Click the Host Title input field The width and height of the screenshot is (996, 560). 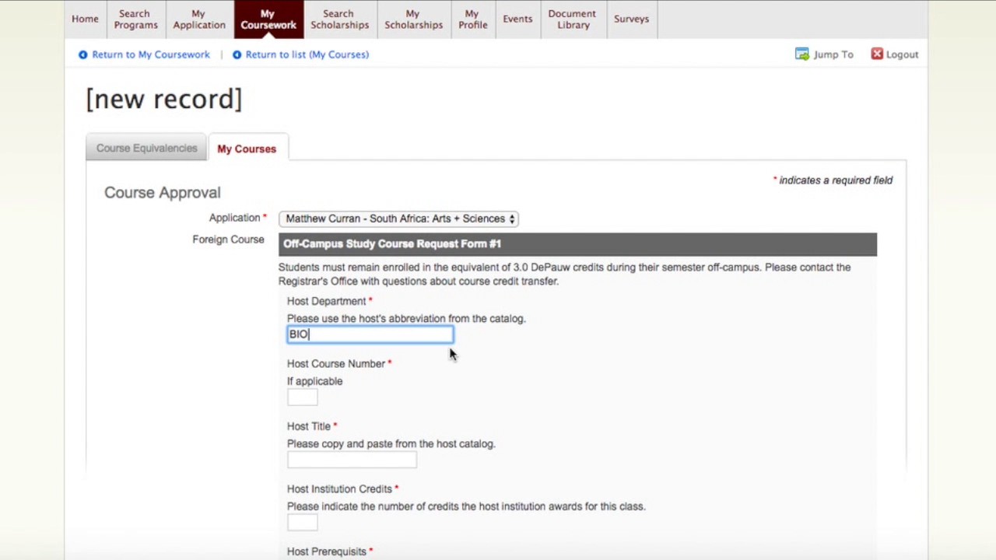352,460
